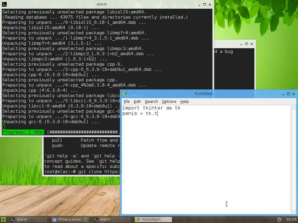Click the Leafpad app icon in title bar
The width and height of the screenshot is (298, 223).
point(125,94)
